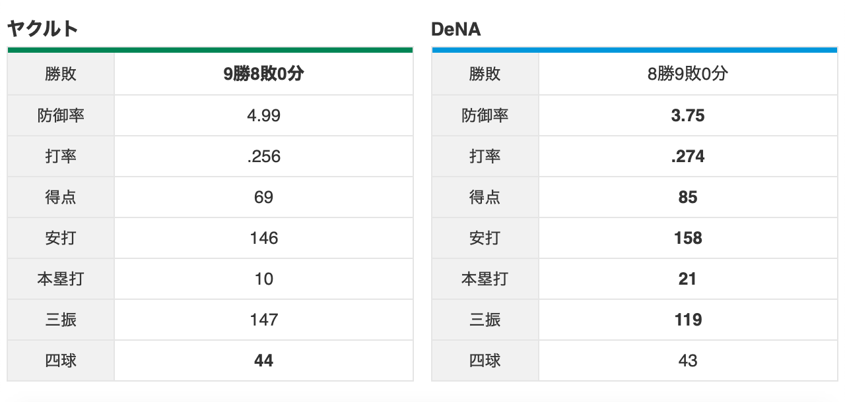The width and height of the screenshot is (845, 402).
Task: Select ヤクルト record 9勝8敗0分
Action: 263,74
